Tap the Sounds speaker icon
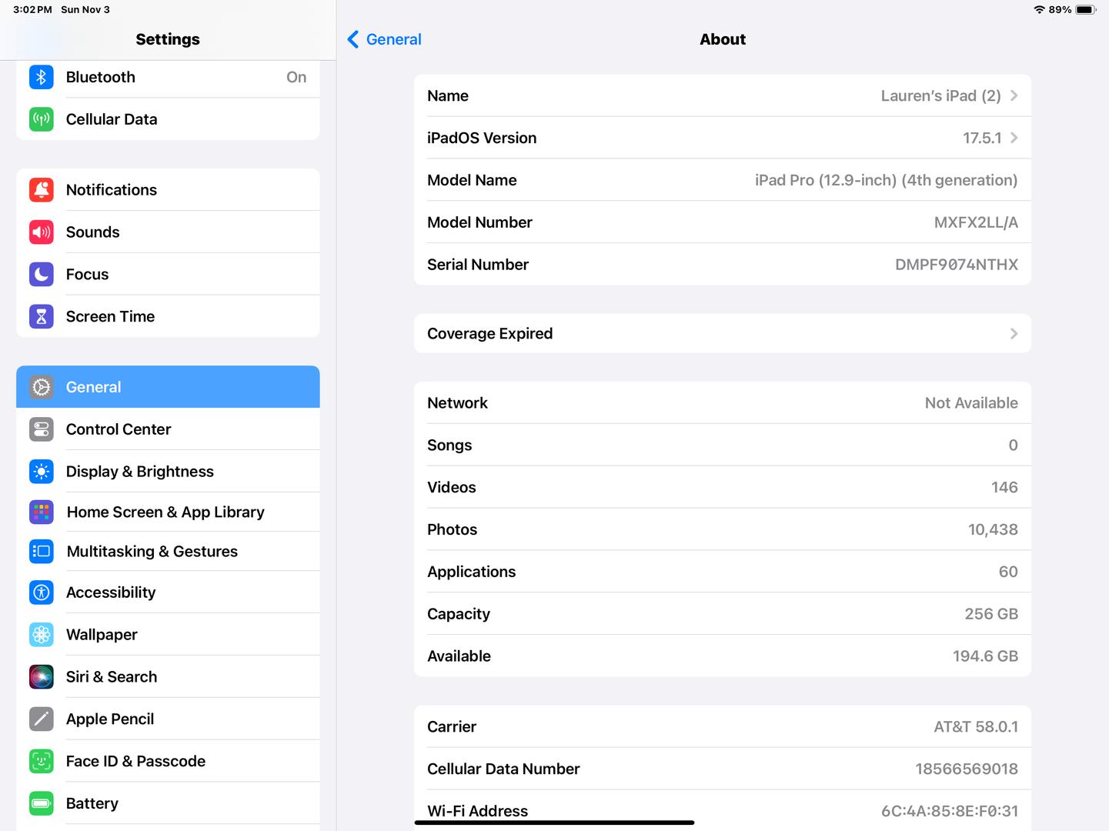Image resolution: width=1109 pixels, height=831 pixels. pos(42,232)
